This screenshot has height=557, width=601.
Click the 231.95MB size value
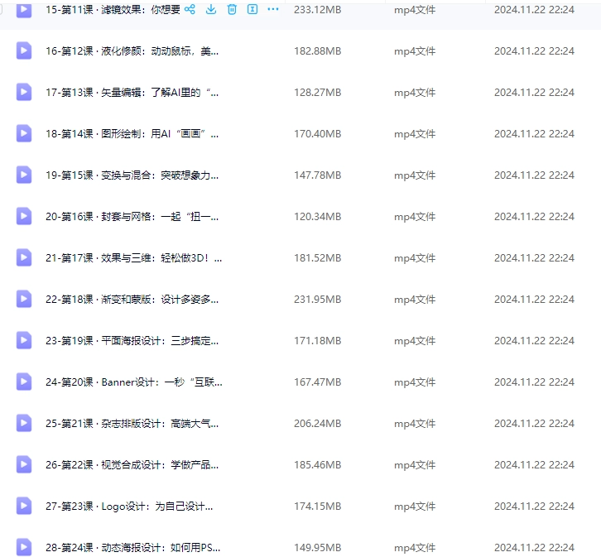[317, 299]
